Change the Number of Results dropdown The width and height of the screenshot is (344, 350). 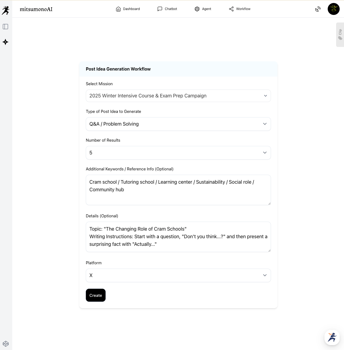coord(178,153)
